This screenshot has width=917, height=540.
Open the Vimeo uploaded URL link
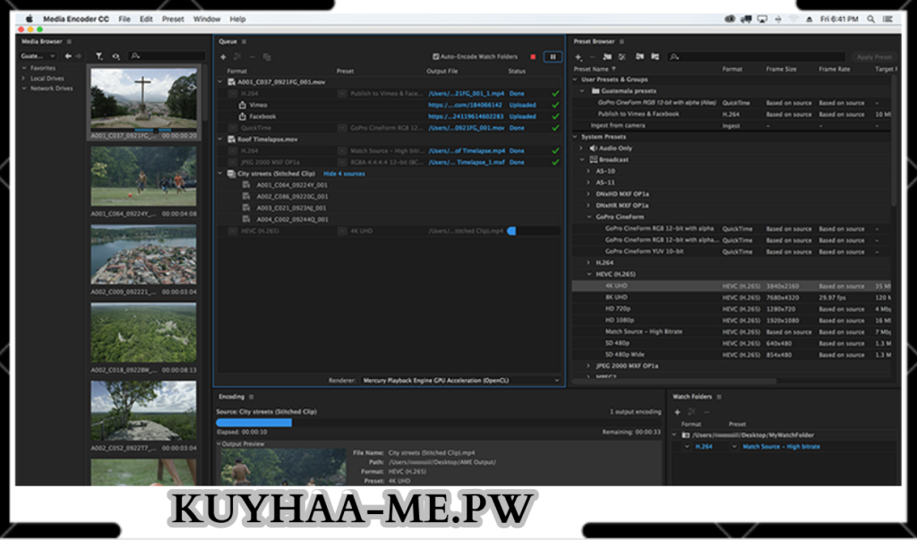click(465, 106)
